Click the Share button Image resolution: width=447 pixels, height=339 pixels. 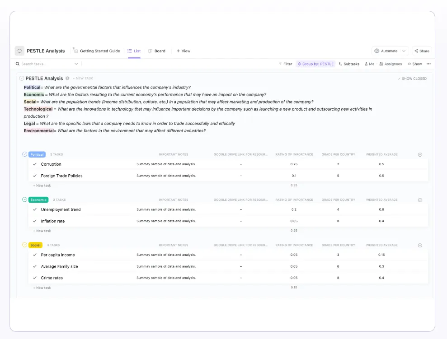click(x=422, y=51)
